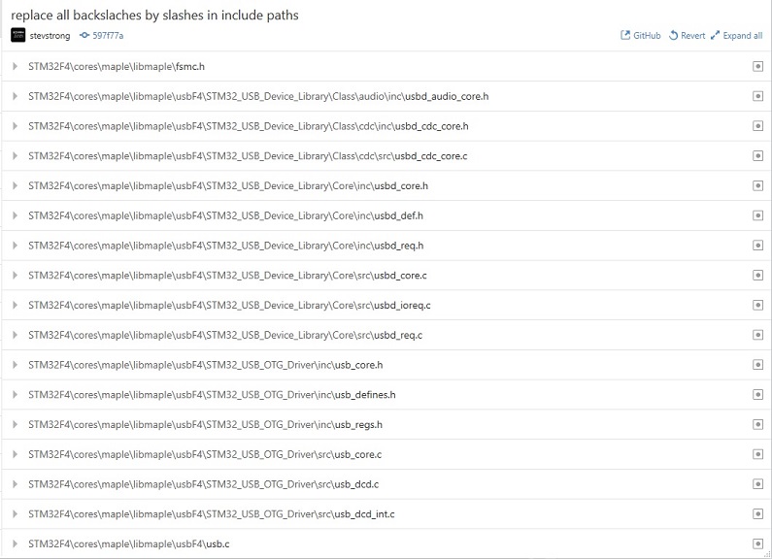Viewport: 772px width, 559px height.
Task: Open stevstrong avatar image
Action: (18, 36)
